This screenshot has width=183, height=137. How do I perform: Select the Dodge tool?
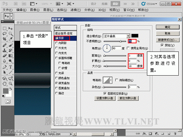tap(11, 61)
